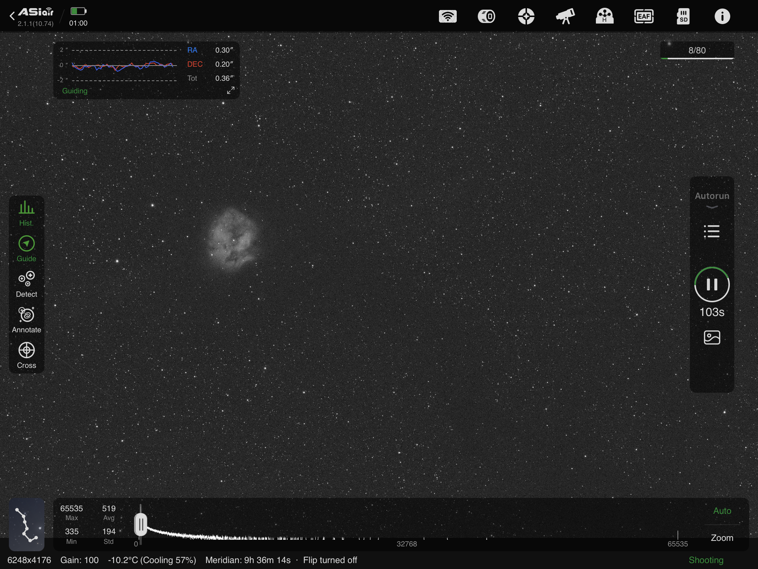Viewport: 758px width, 569px height.
Task: Click the Meridian: 9h 36m 14s text
Action: coord(248,560)
